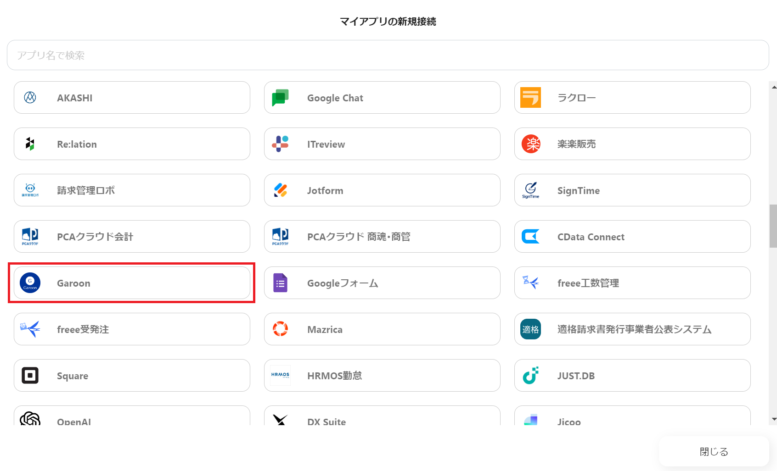777x471 pixels.
Task: Select the purple Googleフォーム icon
Action: pyautogui.click(x=280, y=283)
